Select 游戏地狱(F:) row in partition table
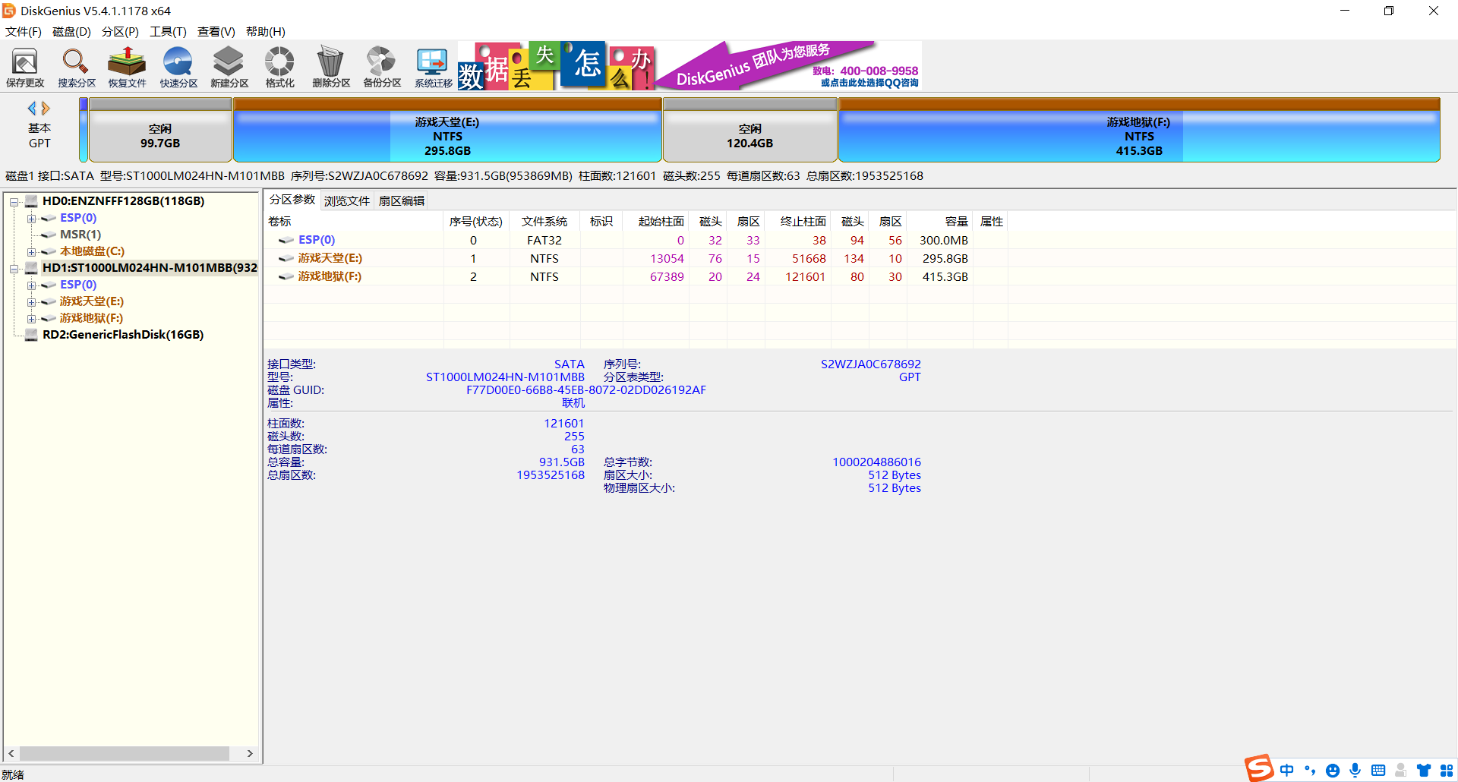The height and width of the screenshot is (782, 1458). point(636,276)
